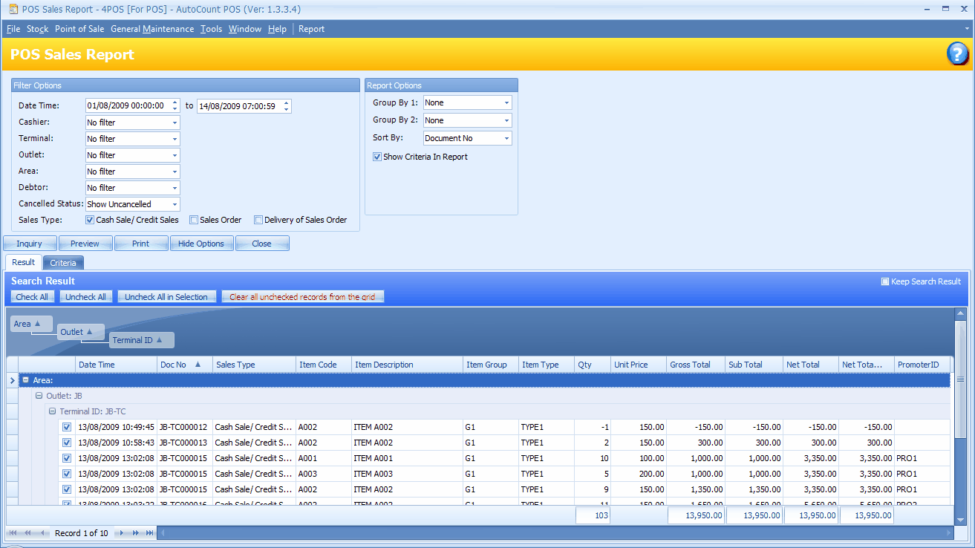Increment the start date time spinner
Screen dimensions: 975x548
[175, 102]
